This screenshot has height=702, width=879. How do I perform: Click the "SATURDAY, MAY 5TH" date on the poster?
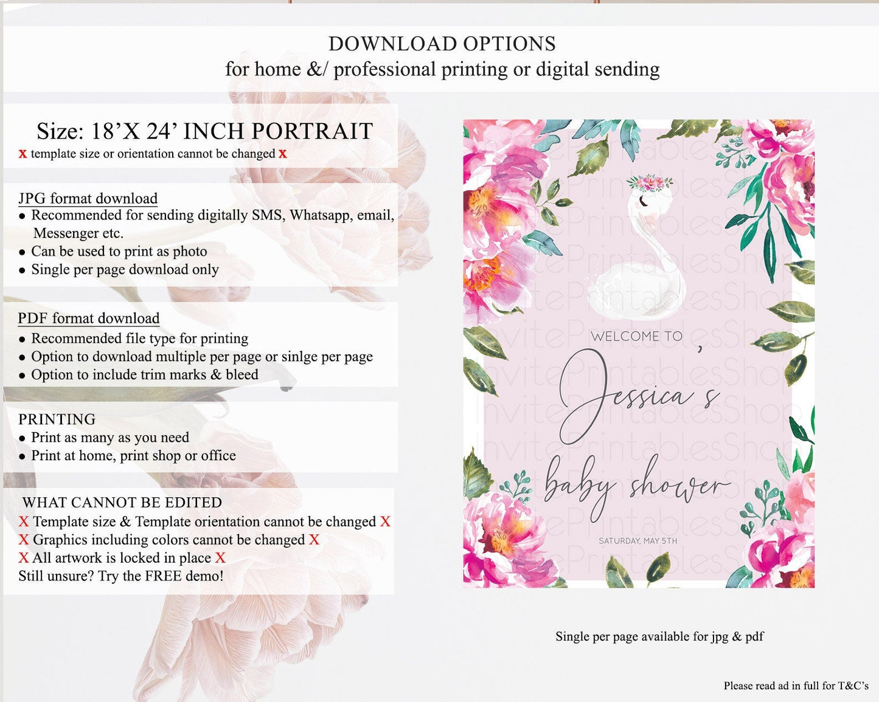coord(638,541)
